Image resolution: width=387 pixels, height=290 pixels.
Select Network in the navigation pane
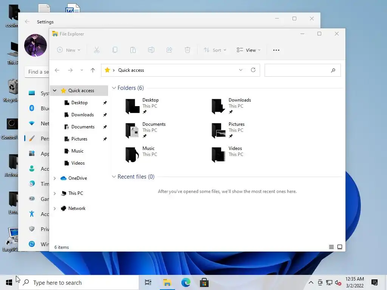(x=73, y=208)
